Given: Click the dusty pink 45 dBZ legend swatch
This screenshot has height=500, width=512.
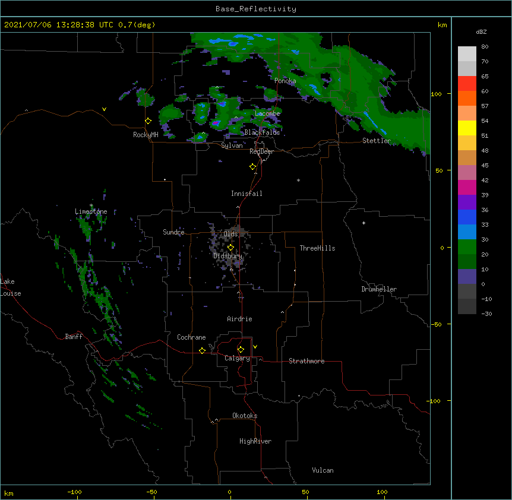Looking at the screenshot, I should (x=467, y=173).
